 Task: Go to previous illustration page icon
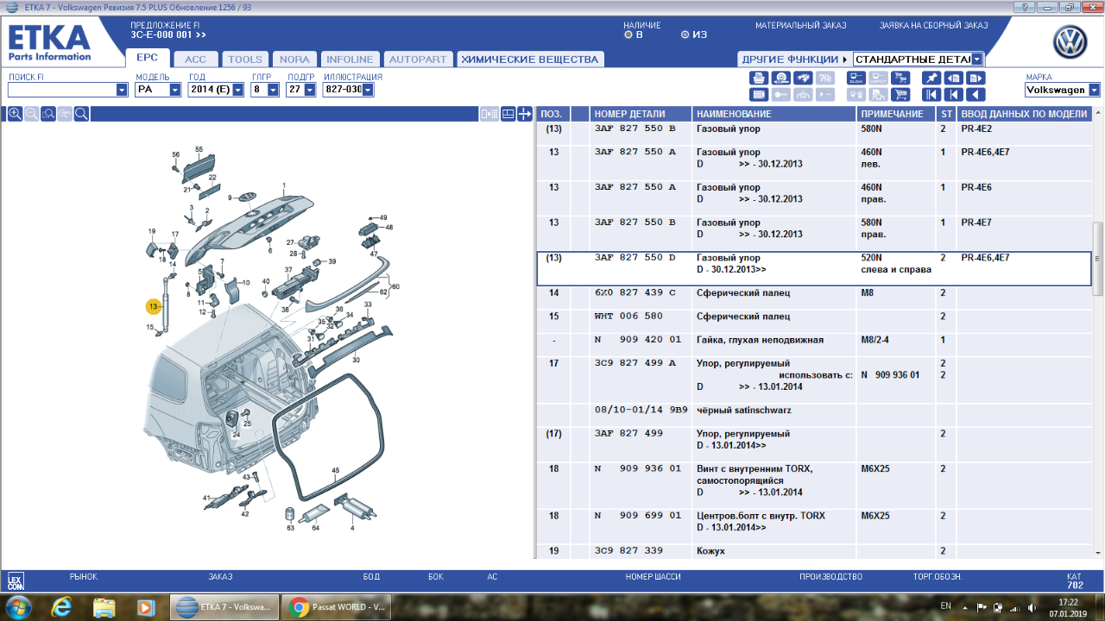(954, 78)
